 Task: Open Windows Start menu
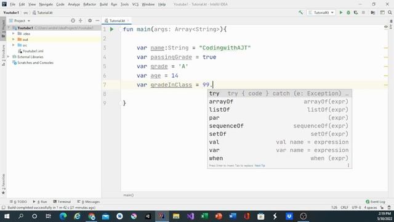[7, 216]
